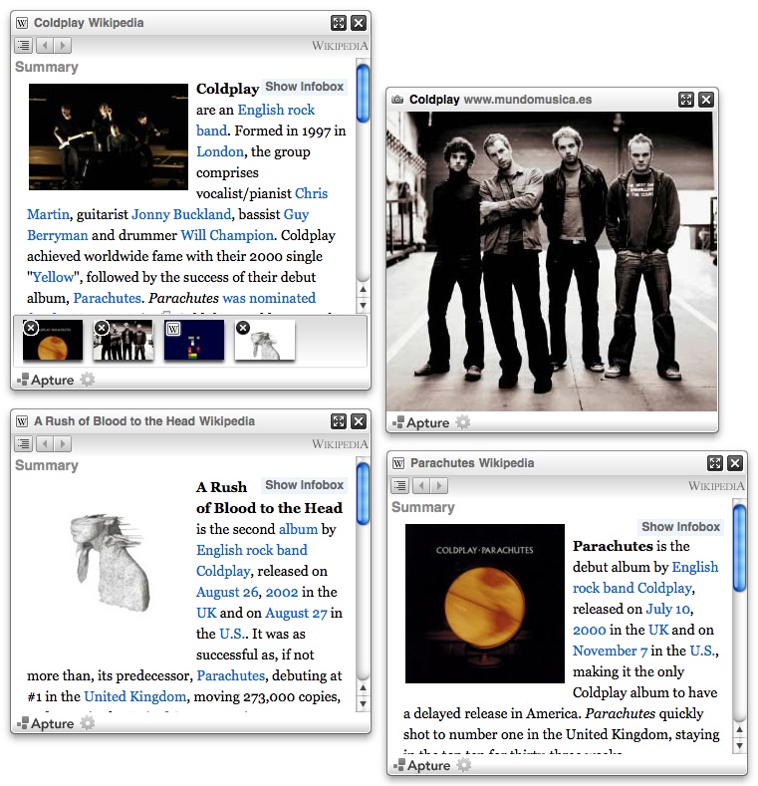Open Jonny Buckland link
Viewport: 758px width, 786px height.
(x=181, y=214)
